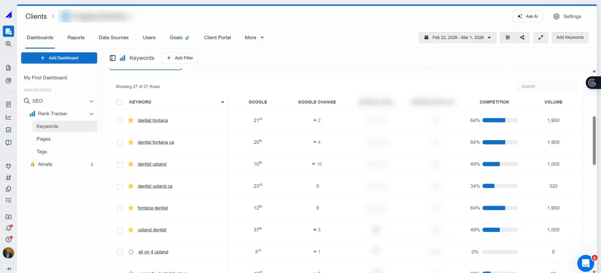The height and width of the screenshot is (273, 601).
Task: Click the Add Keywords button
Action: (x=569, y=38)
